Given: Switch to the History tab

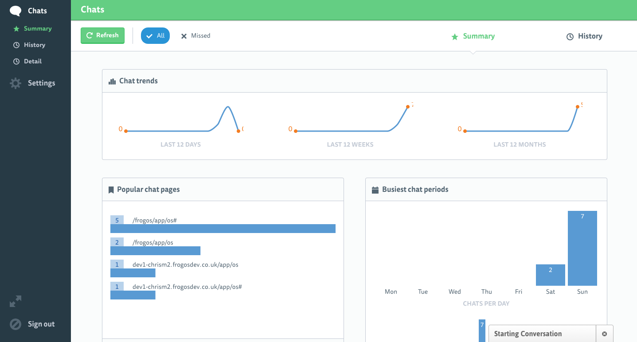Looking at the screenshot, I should [x=584, y=36].
